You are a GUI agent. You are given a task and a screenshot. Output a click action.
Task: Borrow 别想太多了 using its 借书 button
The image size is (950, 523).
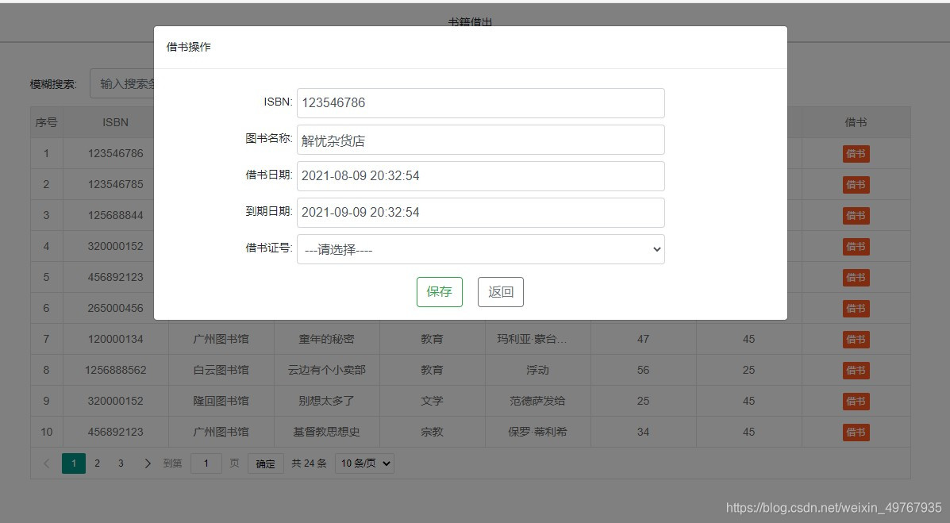[x=856, y=402]
